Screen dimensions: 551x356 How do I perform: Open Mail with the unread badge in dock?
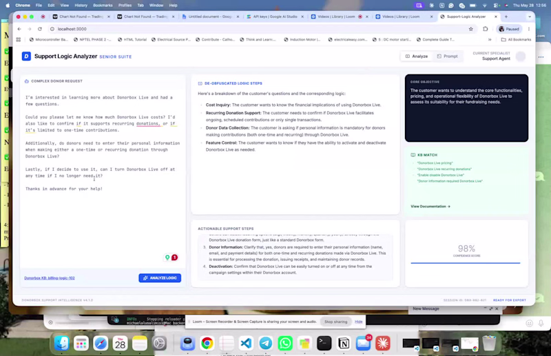(364, 343)
